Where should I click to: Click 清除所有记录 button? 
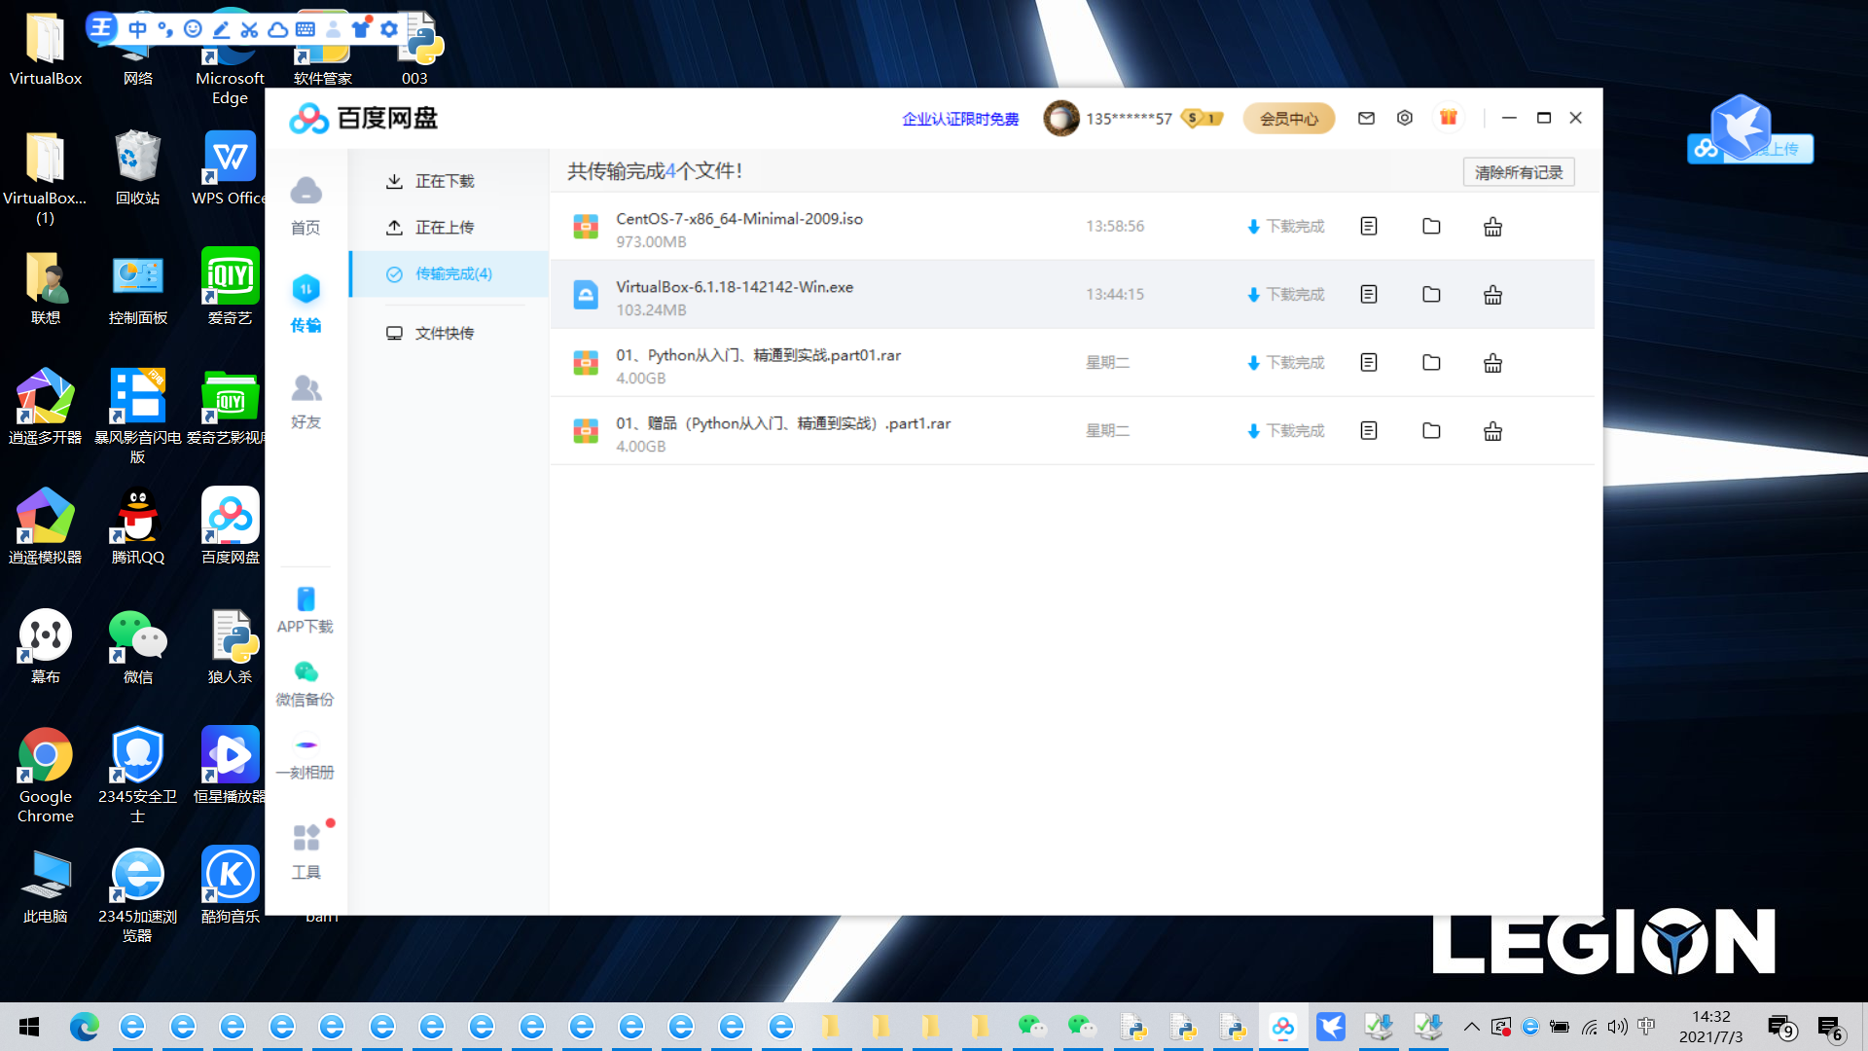click(1519, 172)
